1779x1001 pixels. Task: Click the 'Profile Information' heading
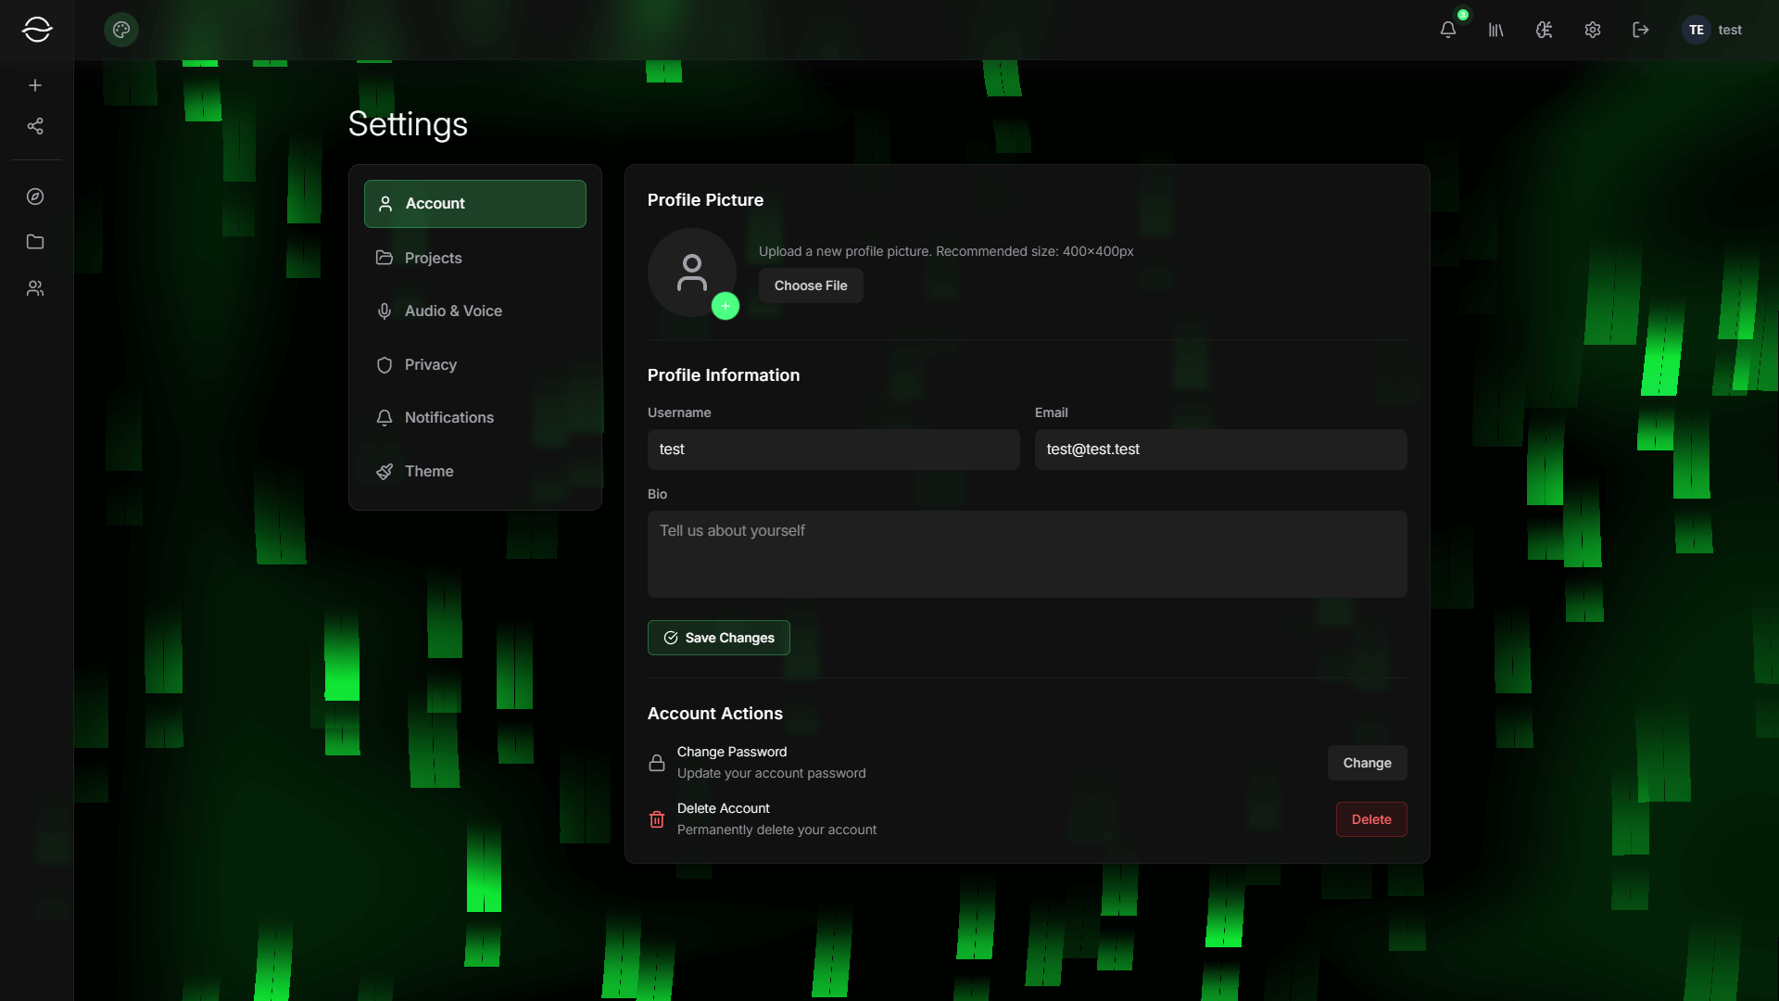(x=724, y=375)
